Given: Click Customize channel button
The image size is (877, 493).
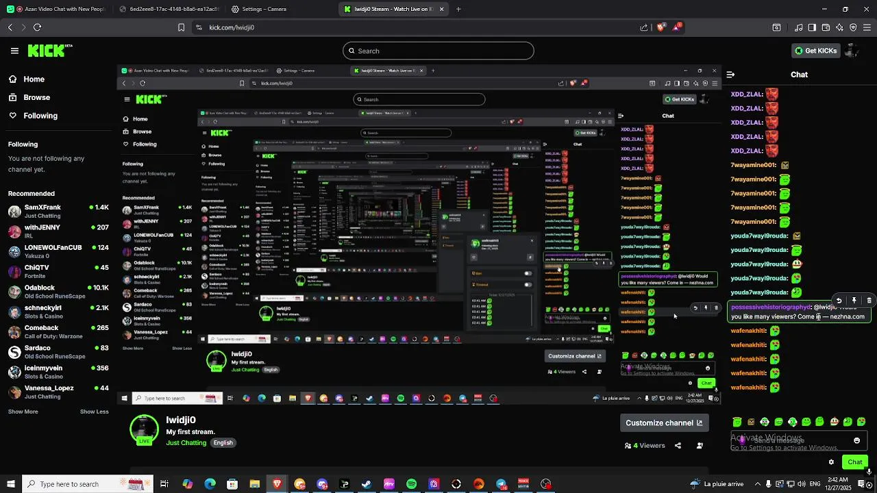Looking at the screenshot, I should 664,423.
